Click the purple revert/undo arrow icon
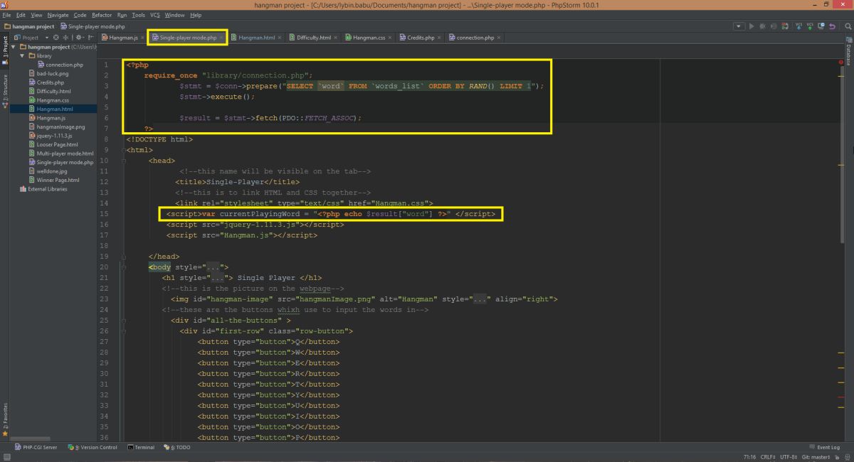Screen dimensions: 854x462 pyautogui.click(x=832, y=26)
